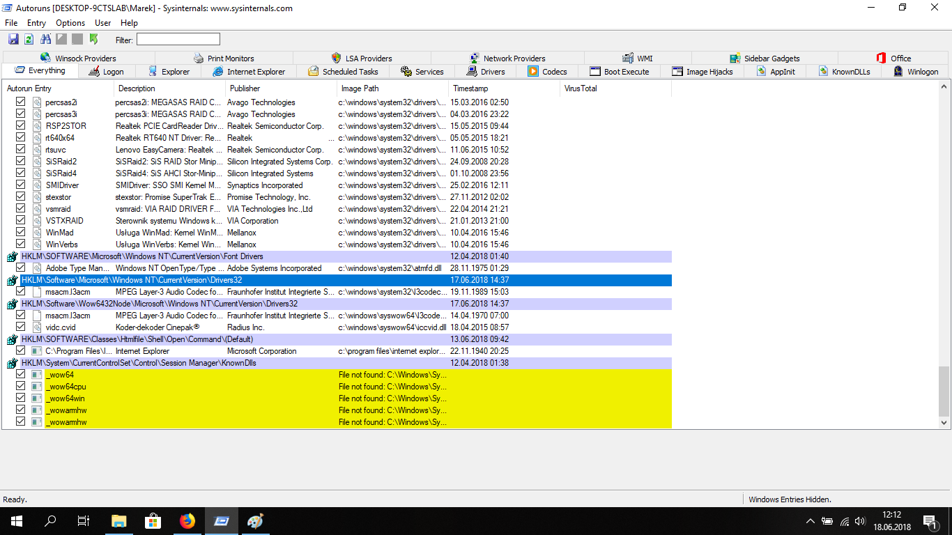This screenshot has width=952, height=535.
Task: Open Windows Search from the taskbar
Action: point(50,521)
